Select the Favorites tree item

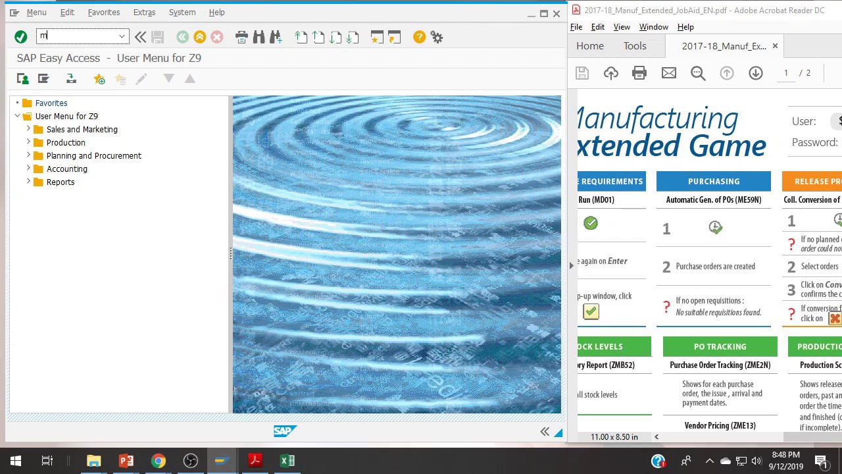pos(51,103)
